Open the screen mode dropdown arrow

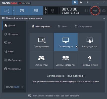point(14,11)
